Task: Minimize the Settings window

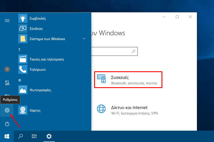Action: [164, 17]
